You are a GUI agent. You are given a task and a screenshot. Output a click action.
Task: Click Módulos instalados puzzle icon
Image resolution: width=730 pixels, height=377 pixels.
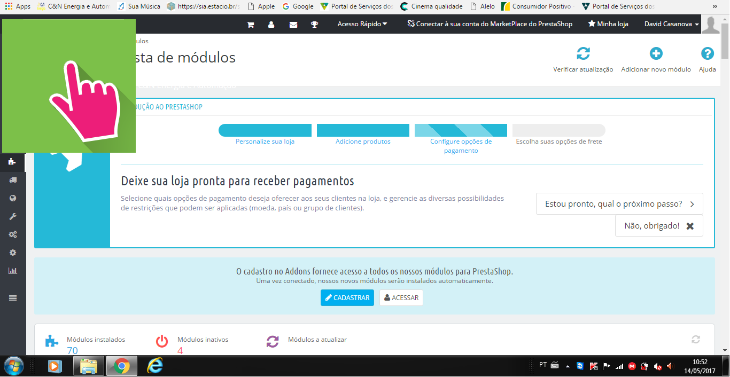coord(52,341)
